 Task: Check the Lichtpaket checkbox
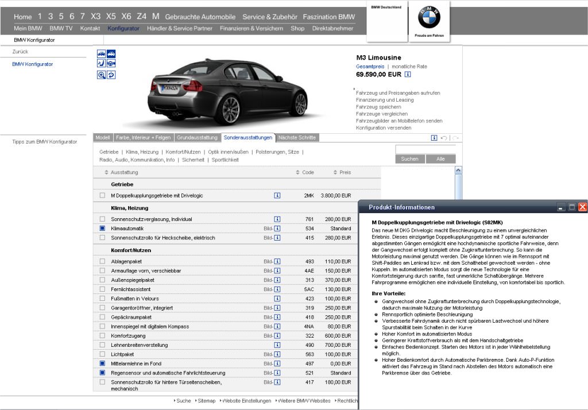point(102,354)
